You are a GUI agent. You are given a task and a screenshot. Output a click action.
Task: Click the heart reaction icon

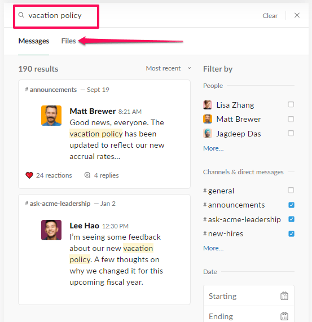29,175
